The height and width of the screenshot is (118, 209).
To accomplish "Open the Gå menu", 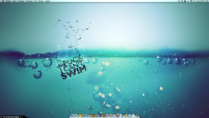I will (x=35, y=1).
